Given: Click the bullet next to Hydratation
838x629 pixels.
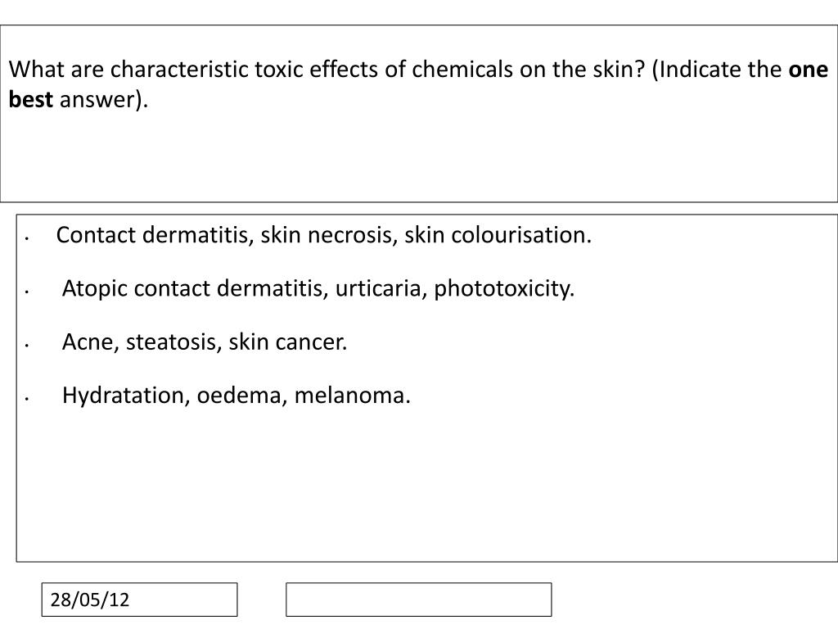Looking at the screenshot, I should coord(26,399).
